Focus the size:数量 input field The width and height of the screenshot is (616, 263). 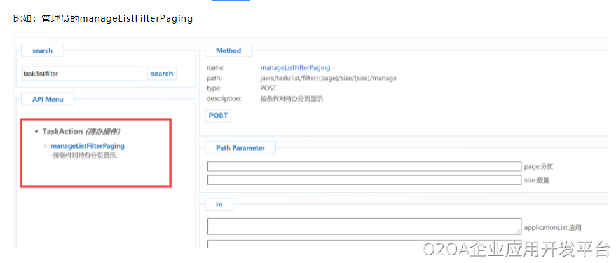[364, 180]
